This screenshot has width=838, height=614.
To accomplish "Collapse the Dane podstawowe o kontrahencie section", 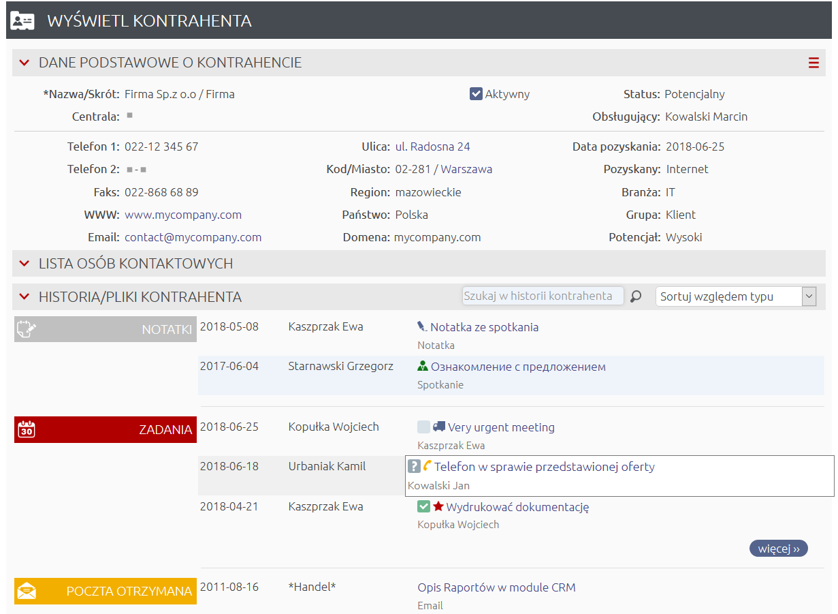I will click(25, 63).
